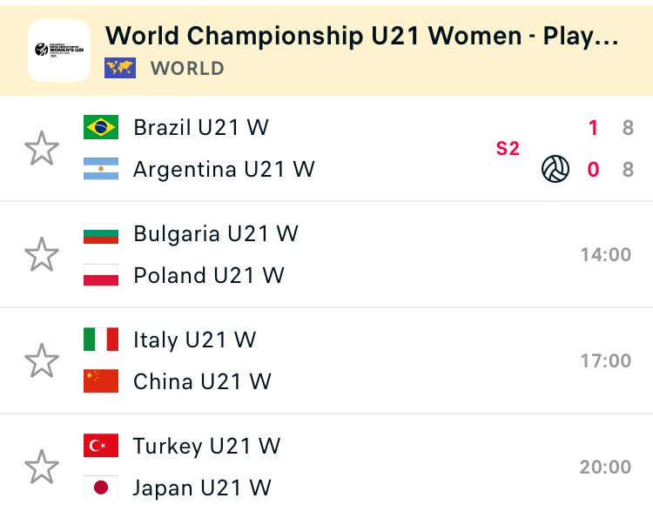
Task: Click the Brazil flag icon
Action: pyautogui.click(x=101, y=127)
